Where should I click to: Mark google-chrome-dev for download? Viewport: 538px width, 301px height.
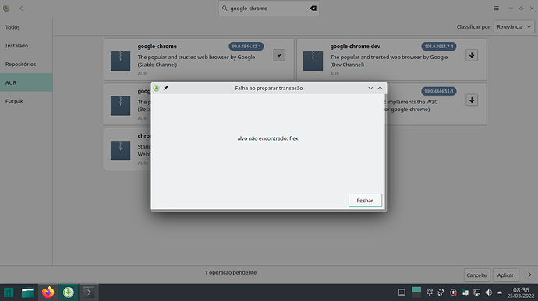472,55
